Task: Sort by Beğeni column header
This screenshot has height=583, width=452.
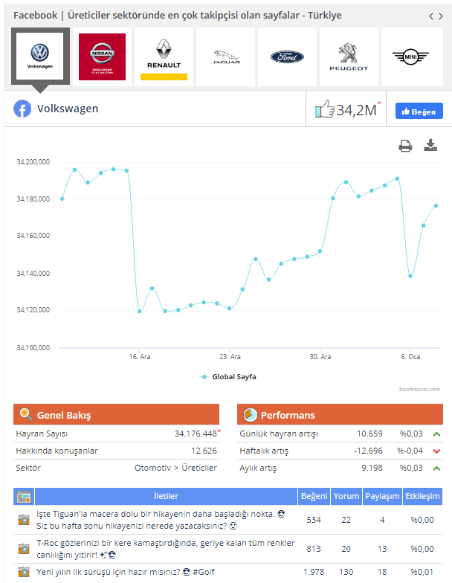Action: (x=314, y=497)
